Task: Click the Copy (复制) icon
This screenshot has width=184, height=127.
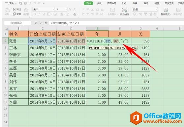Action: click(14, 14)
